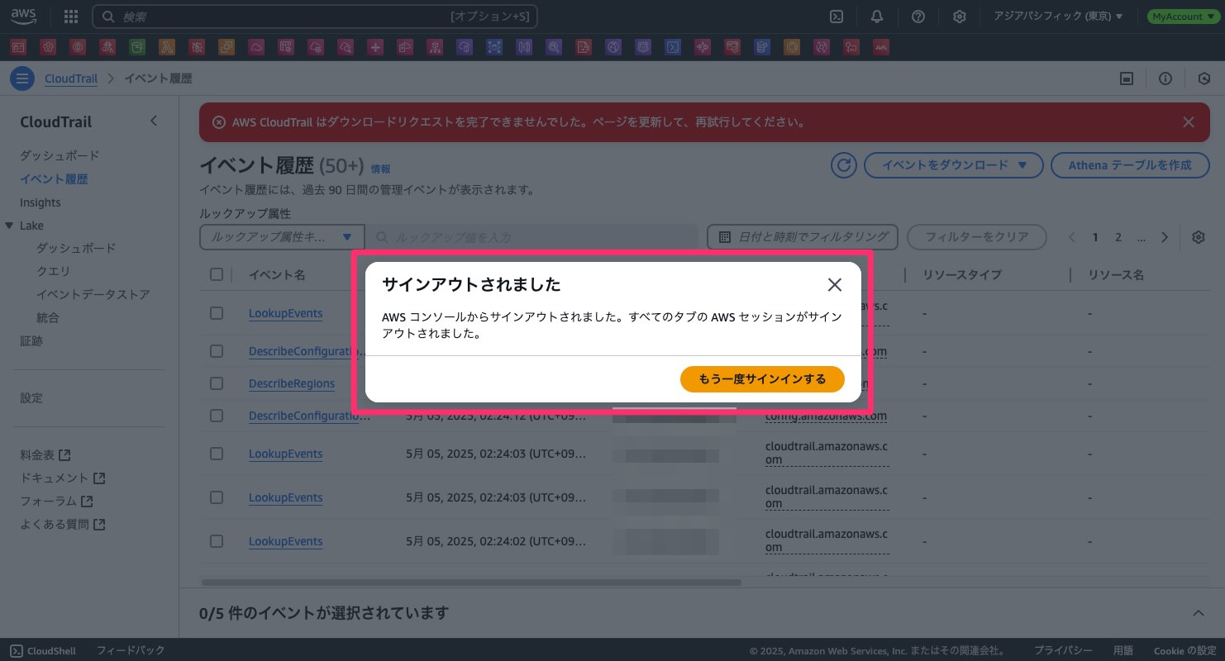
Task: Click フィードバック in the footer
Action: pos(131,650)
